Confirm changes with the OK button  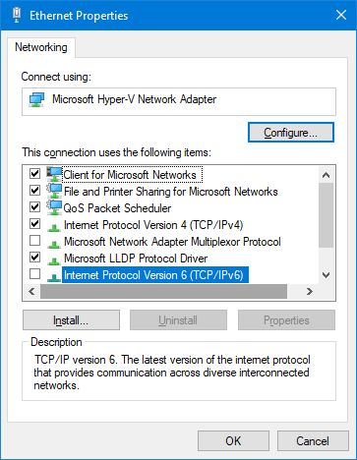click(x=233, y=440)
